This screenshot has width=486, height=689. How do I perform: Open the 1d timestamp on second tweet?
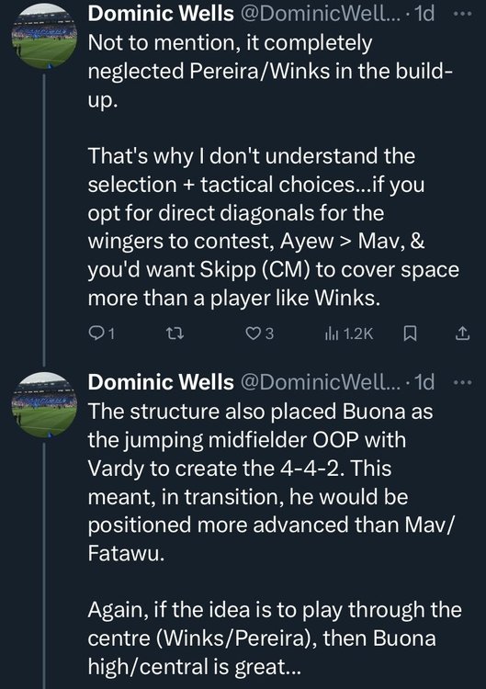424,382
